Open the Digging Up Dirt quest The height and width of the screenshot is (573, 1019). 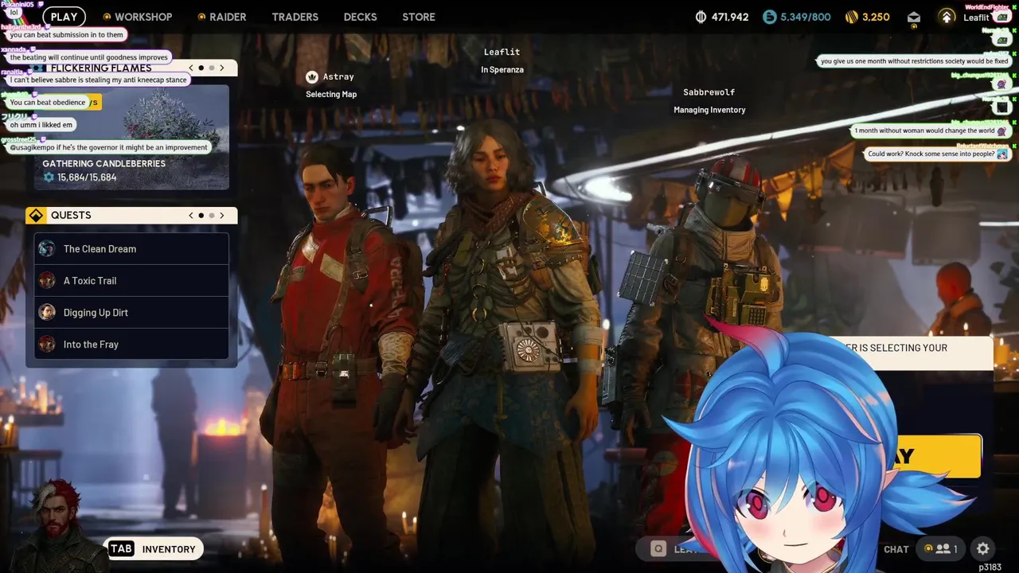(131, 312)
